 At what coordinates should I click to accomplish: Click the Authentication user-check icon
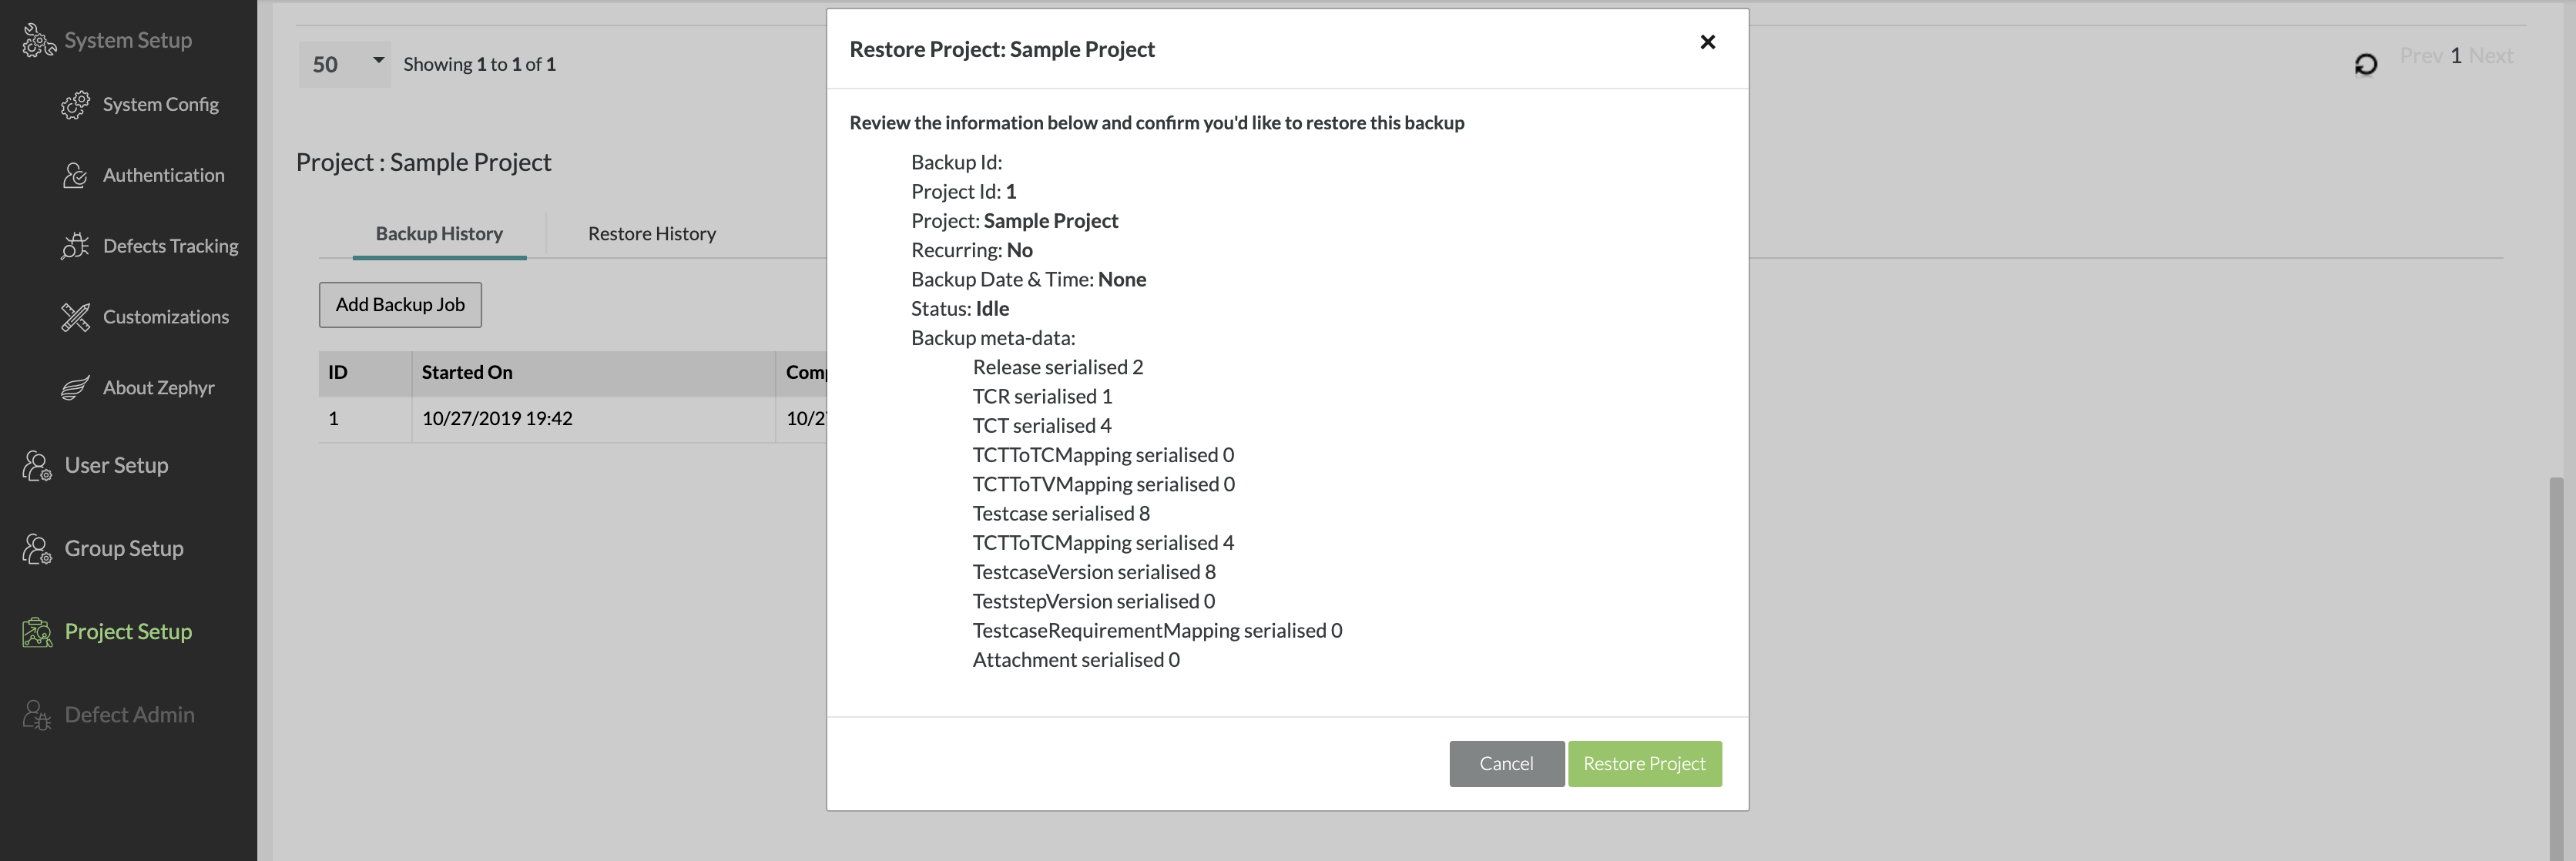(75, 176)
